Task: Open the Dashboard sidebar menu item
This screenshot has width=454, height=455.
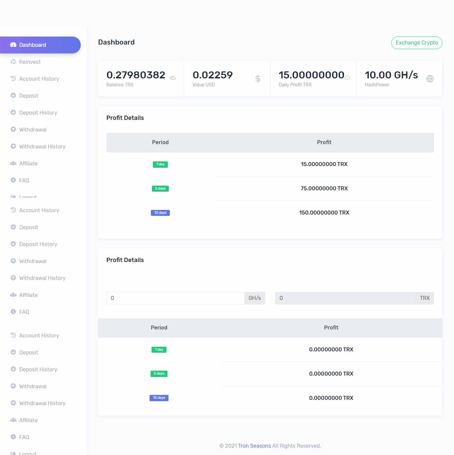Action: (x=40, y=45)
